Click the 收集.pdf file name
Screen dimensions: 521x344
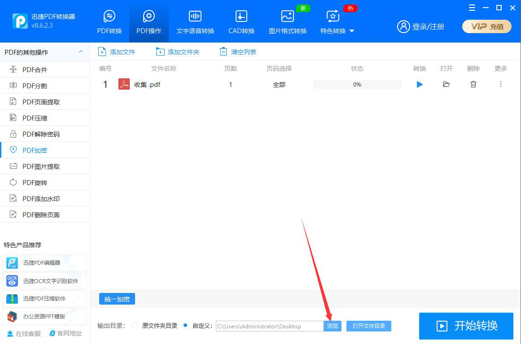coord(147,85)
